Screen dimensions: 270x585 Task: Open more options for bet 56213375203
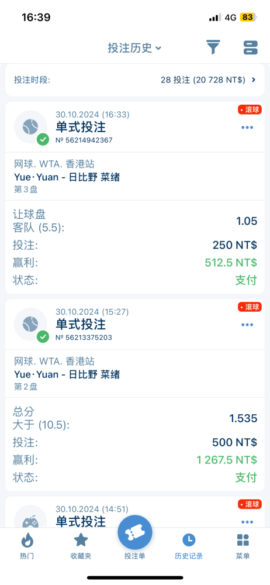pos(247,325)
